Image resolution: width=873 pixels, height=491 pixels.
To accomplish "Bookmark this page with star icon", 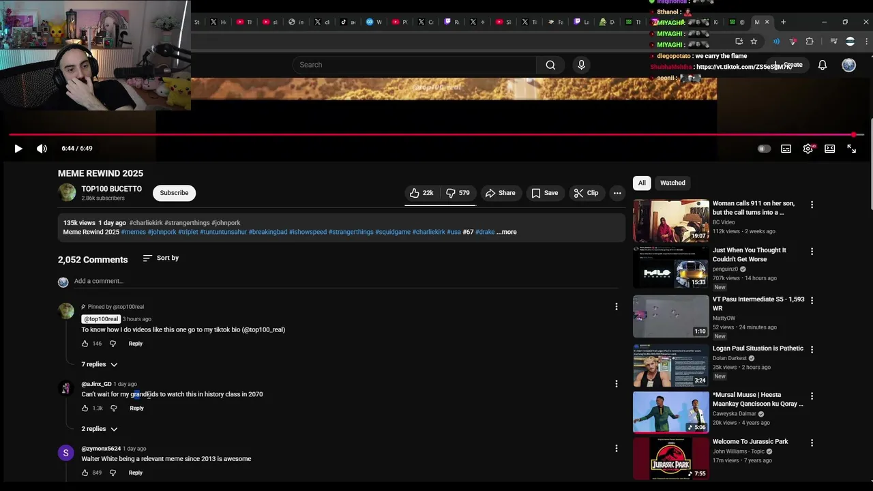I will click(754, 42).
